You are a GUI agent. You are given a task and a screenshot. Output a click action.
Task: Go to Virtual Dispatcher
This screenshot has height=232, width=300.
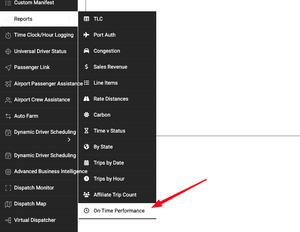click(x=35, y=220)
